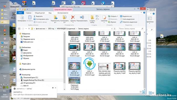Select Средства работы с видео tab
177x100 pixels.
(x=63, y=9)
